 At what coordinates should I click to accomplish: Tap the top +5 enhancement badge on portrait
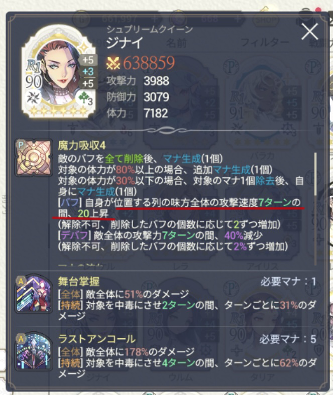88,60
